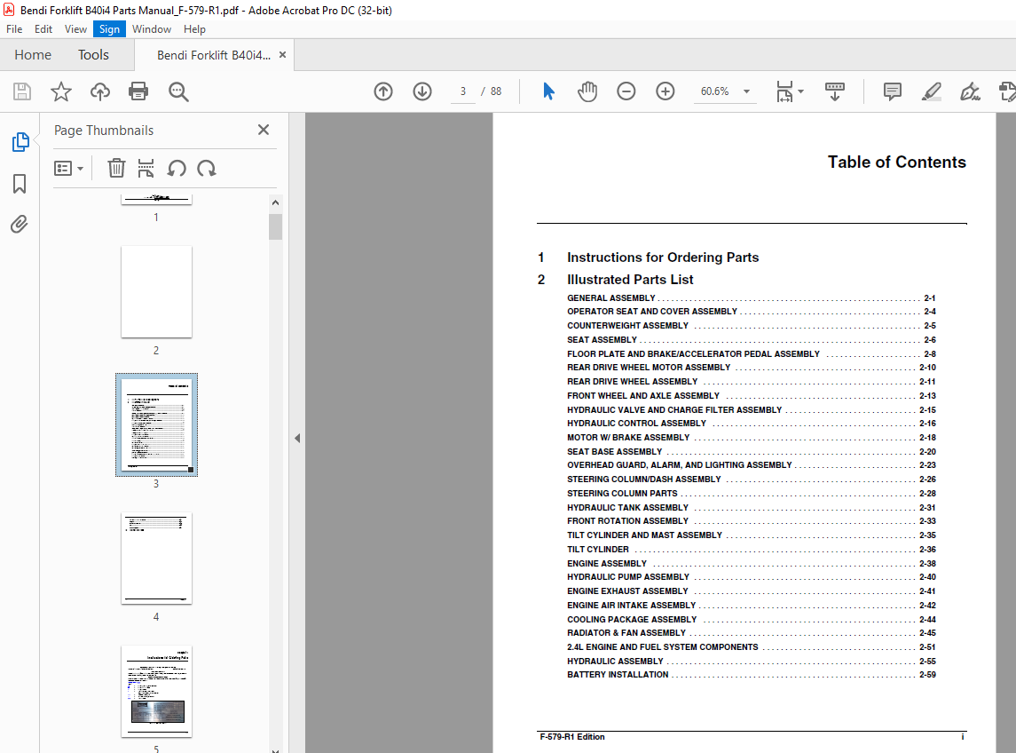The height and width of the screenshot is (753, 1016).
Task: Open BATTERY INSTALLATION contents entry
Action: [751, 675]
